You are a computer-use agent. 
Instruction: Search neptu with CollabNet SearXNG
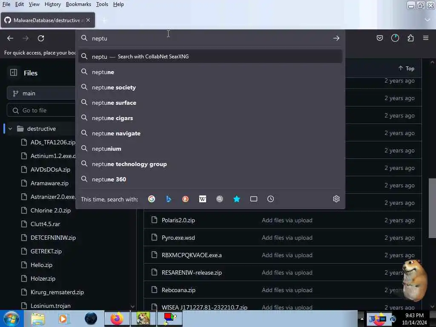coord(210,57)
